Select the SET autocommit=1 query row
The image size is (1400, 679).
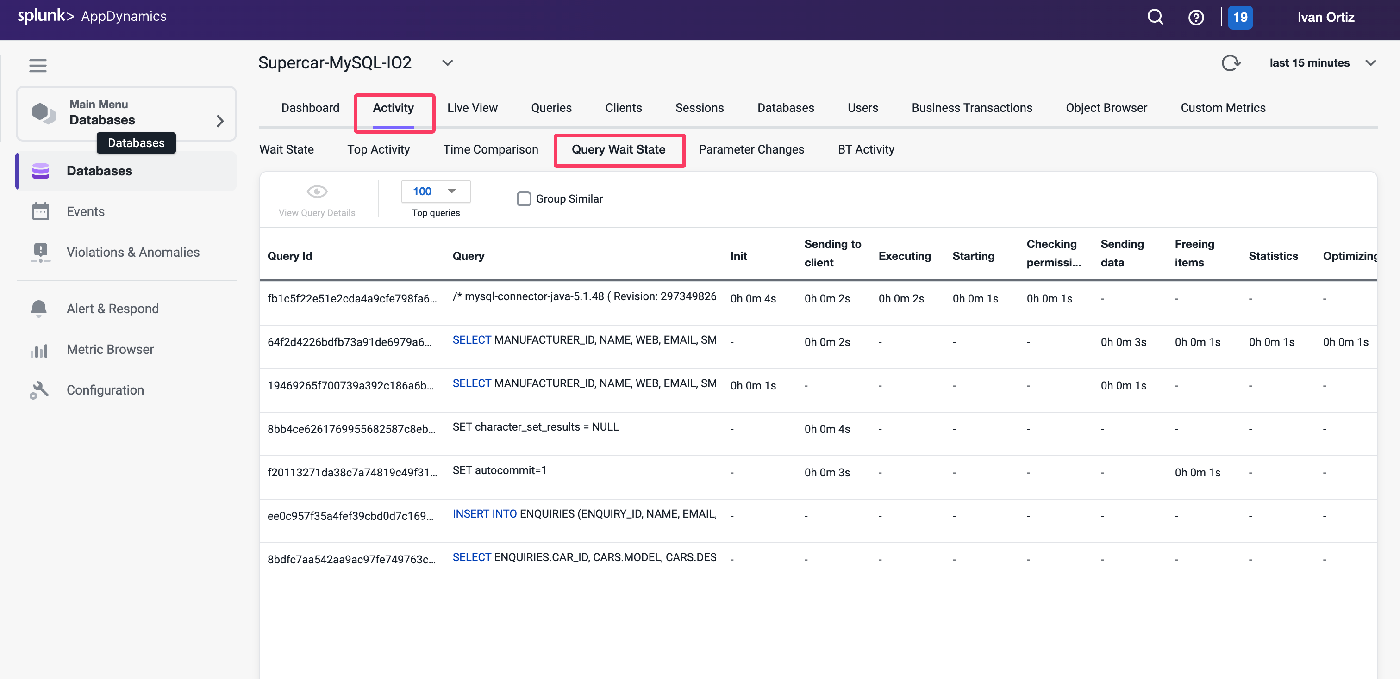(x=499, y=470)
